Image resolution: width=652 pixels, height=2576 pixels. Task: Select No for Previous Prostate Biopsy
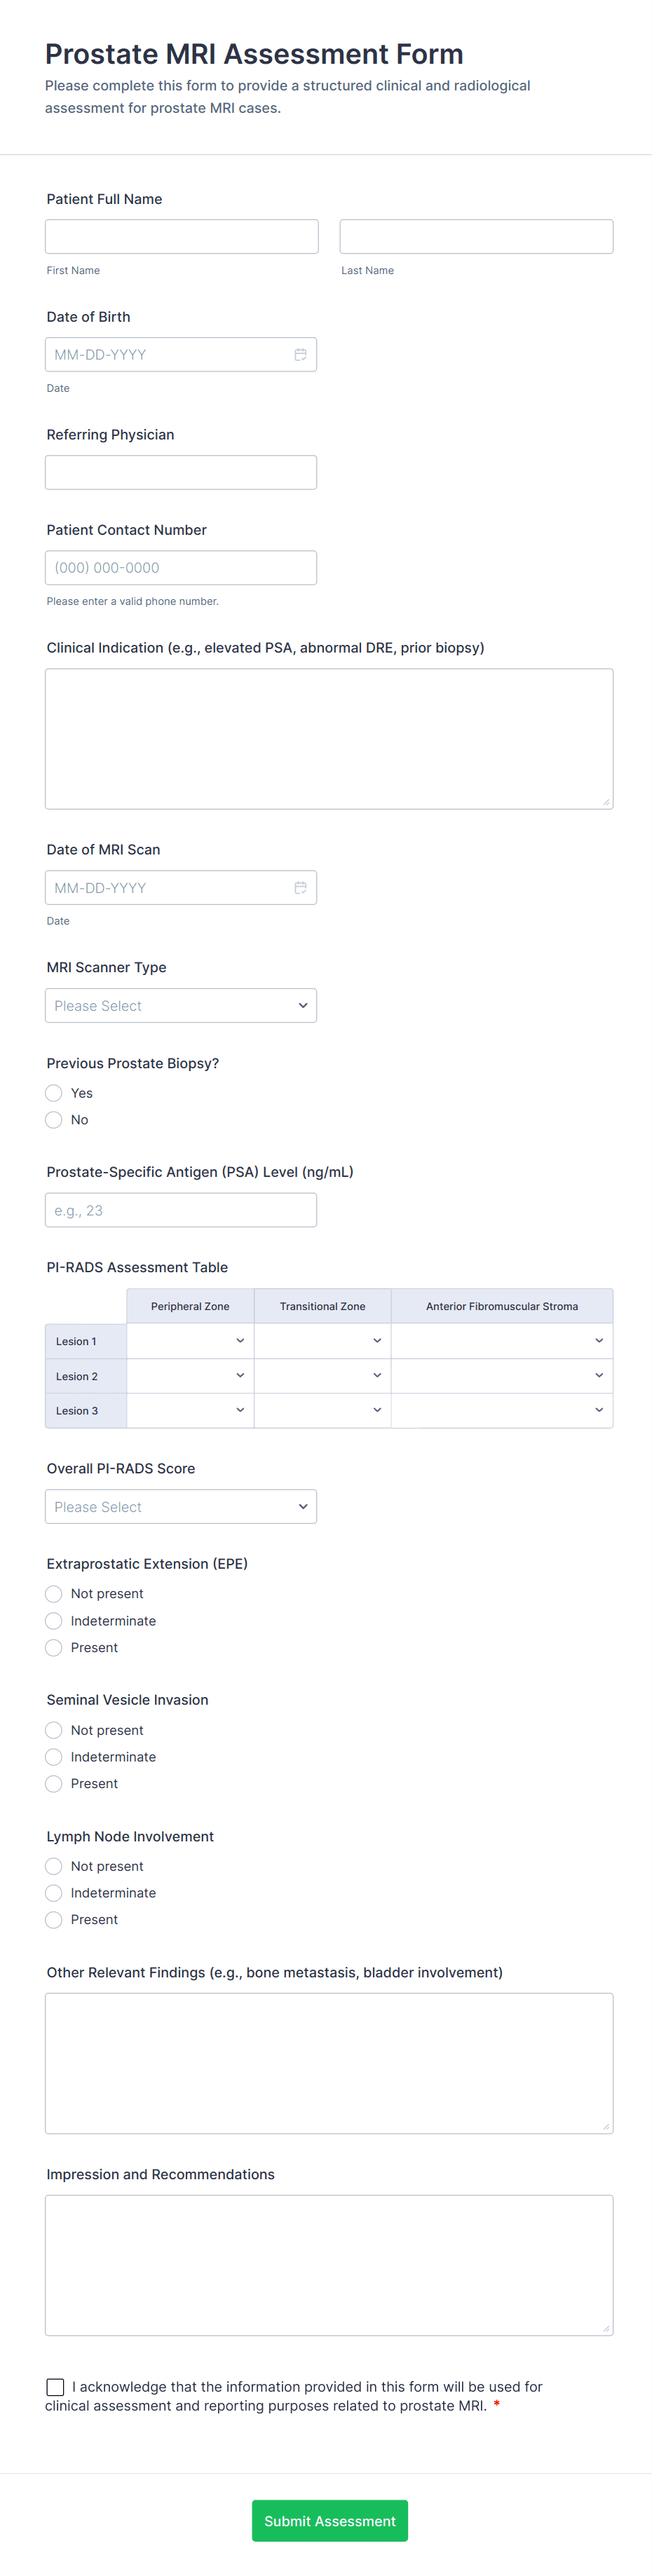tap(54, 1120)
